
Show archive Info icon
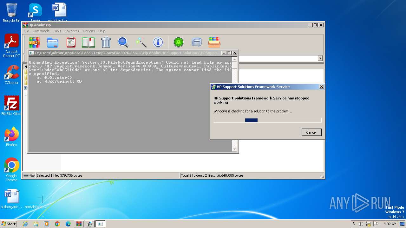pos(158,42)
